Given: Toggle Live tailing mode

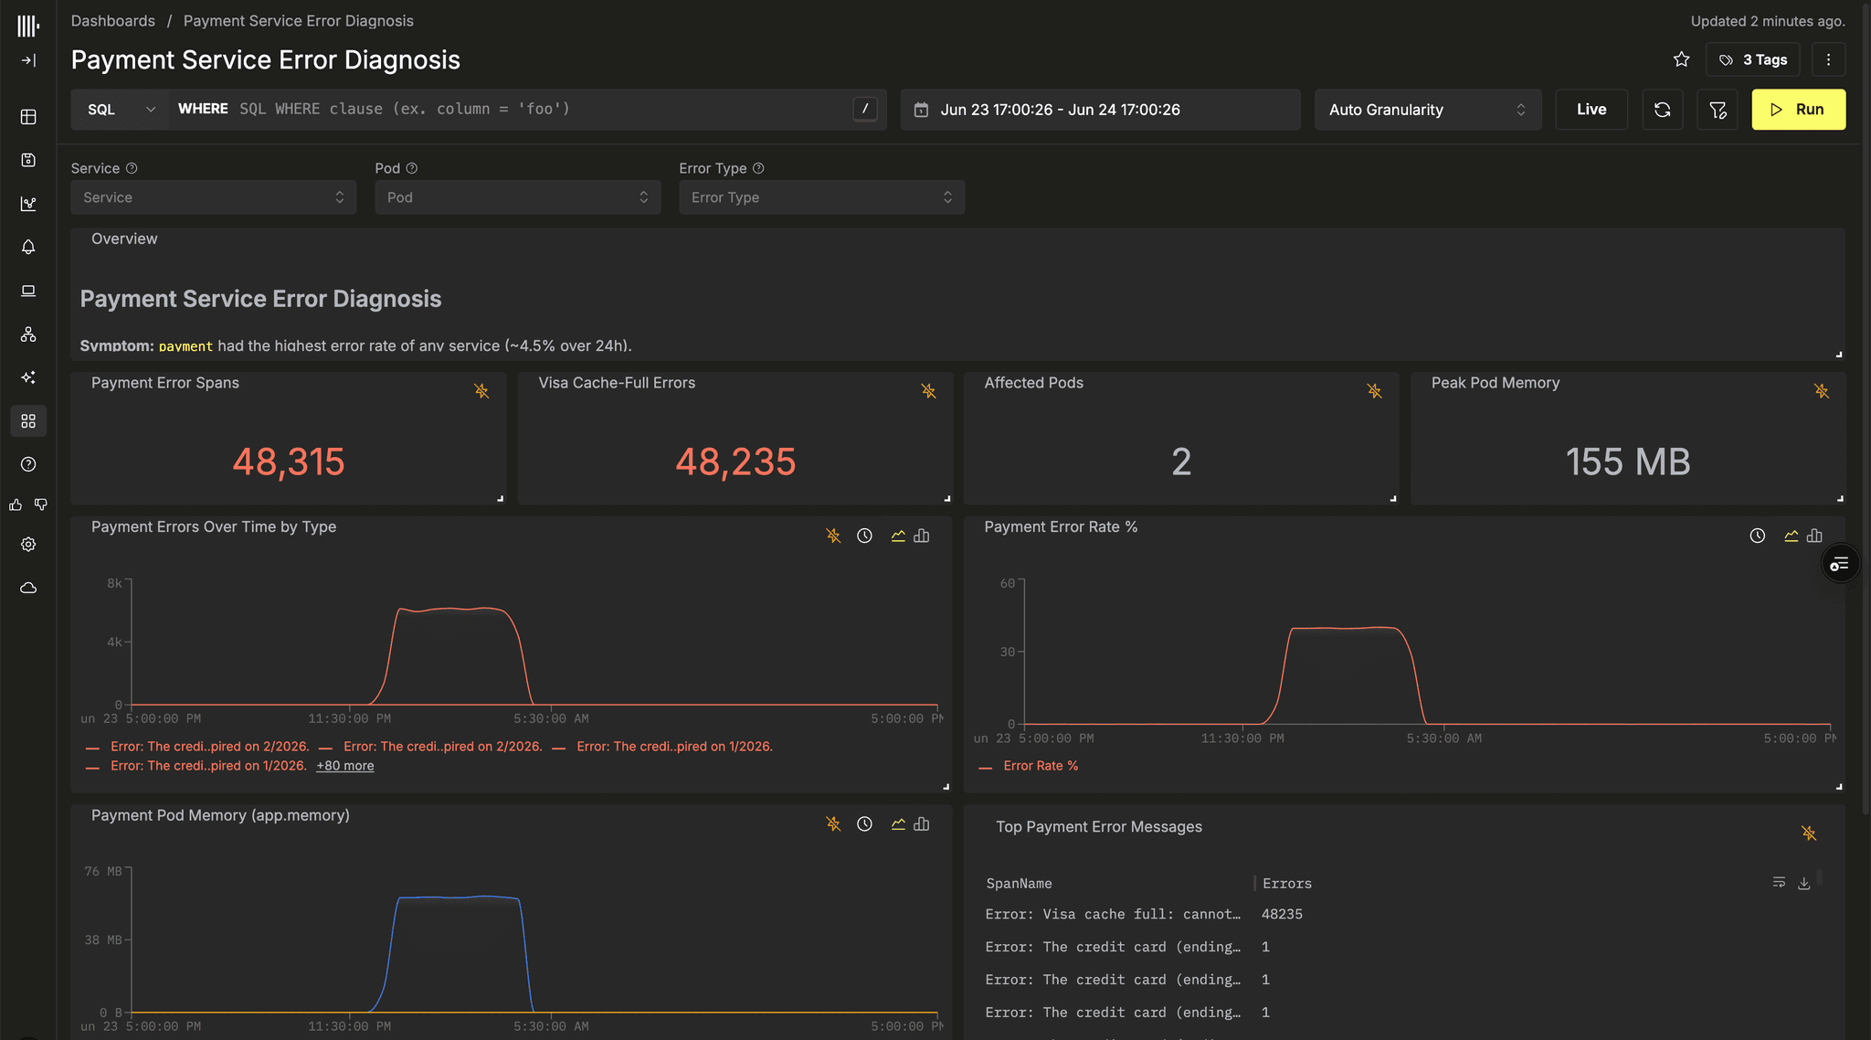Looking at the screenshot, I should coord(1591,110).
